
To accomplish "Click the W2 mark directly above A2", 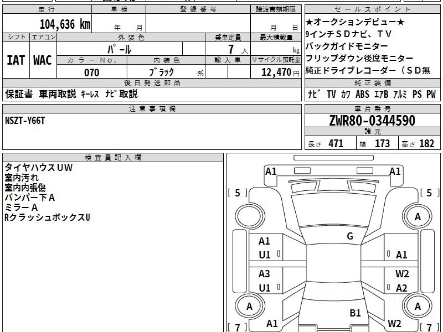I will pos(402,274).
